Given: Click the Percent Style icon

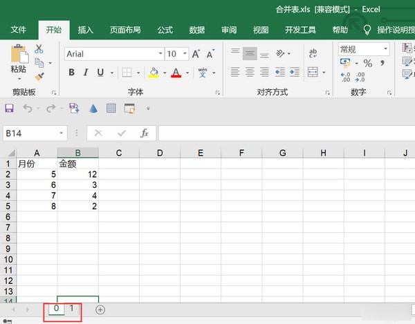Looking at the screenshot, I should pos(367,64).
